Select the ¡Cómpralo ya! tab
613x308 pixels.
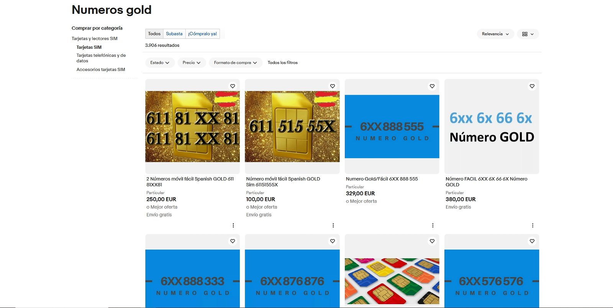tap(202, 34)
